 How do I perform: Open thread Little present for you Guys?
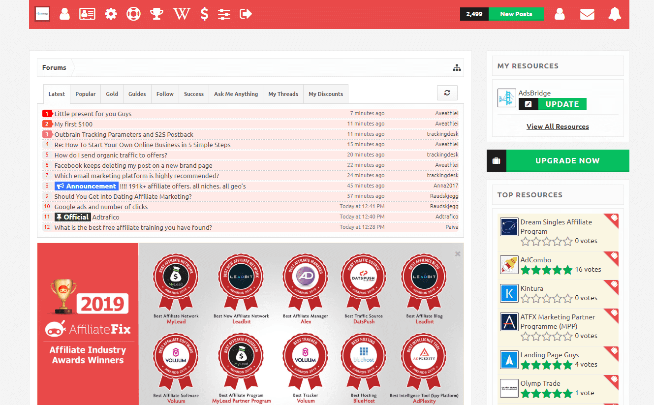93,114
